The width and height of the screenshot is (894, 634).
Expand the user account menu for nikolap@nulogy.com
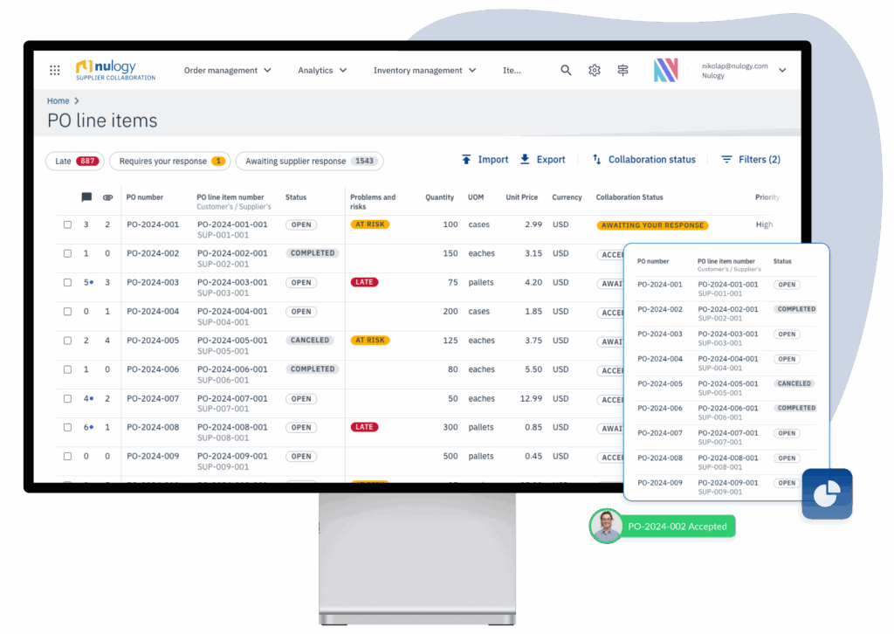[x=781, y=71]
